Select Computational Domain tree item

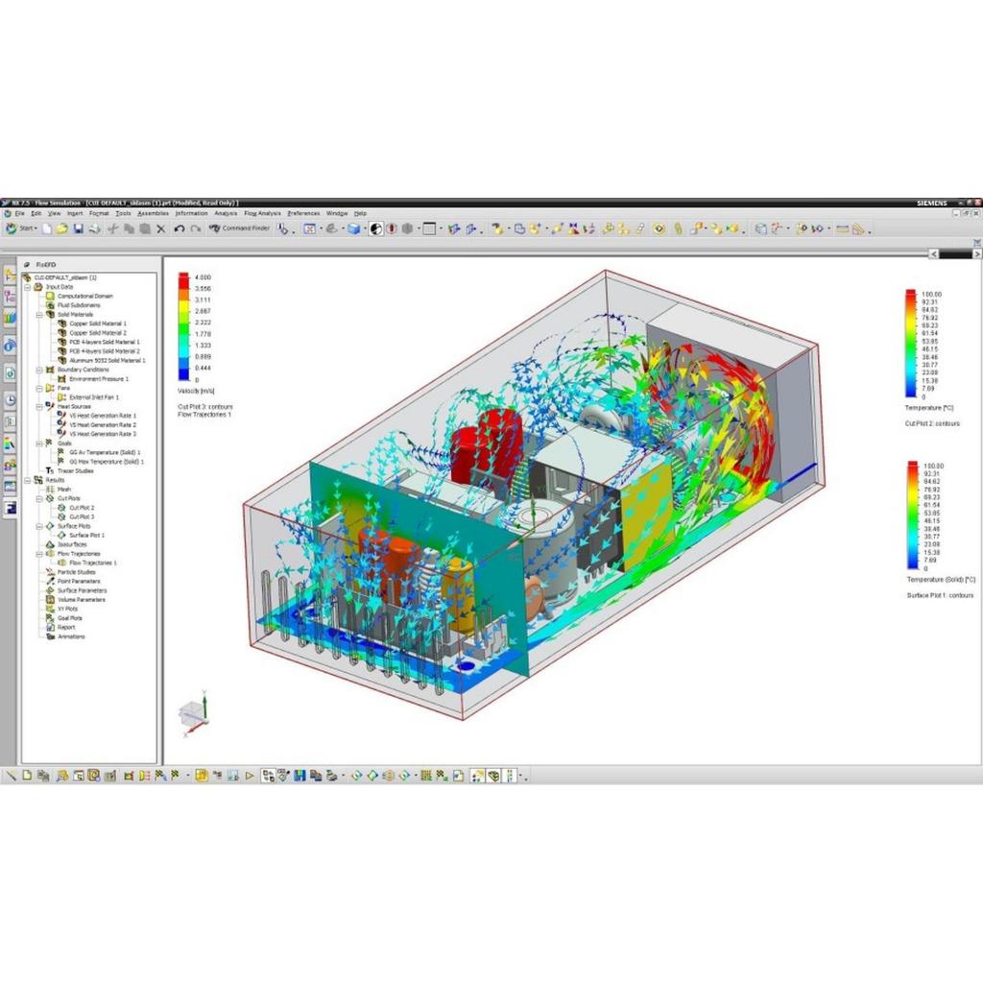point(85,297)
